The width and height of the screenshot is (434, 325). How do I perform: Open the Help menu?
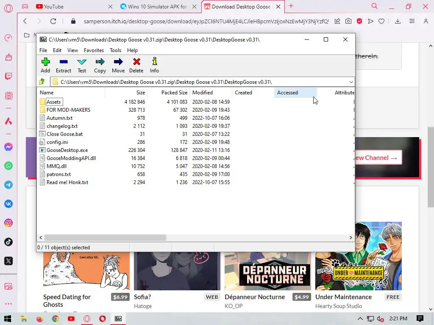[132, 50]
